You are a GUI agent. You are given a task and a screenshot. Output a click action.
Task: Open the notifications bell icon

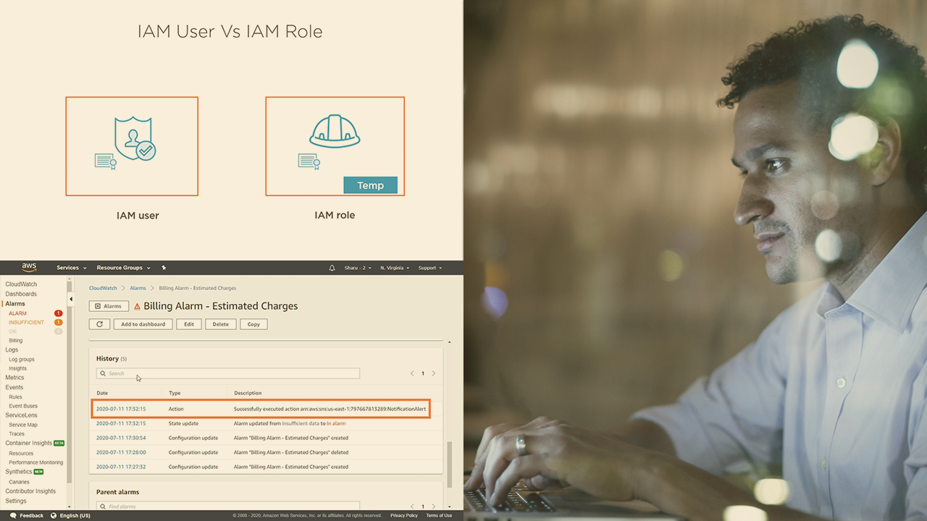tap(332, 268)
